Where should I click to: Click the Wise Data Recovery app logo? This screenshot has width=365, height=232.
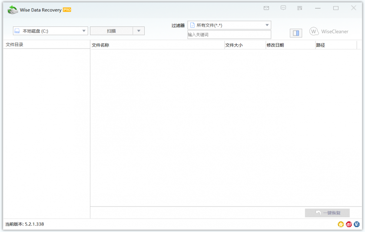pyautogui.click(x=13, y=10)
